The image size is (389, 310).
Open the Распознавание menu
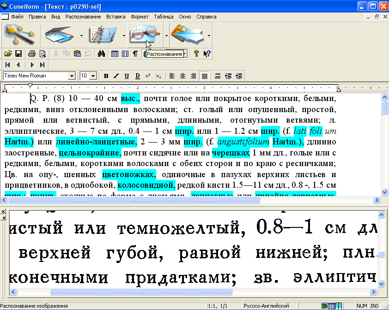pyautogui.click(x=83, y=17)
